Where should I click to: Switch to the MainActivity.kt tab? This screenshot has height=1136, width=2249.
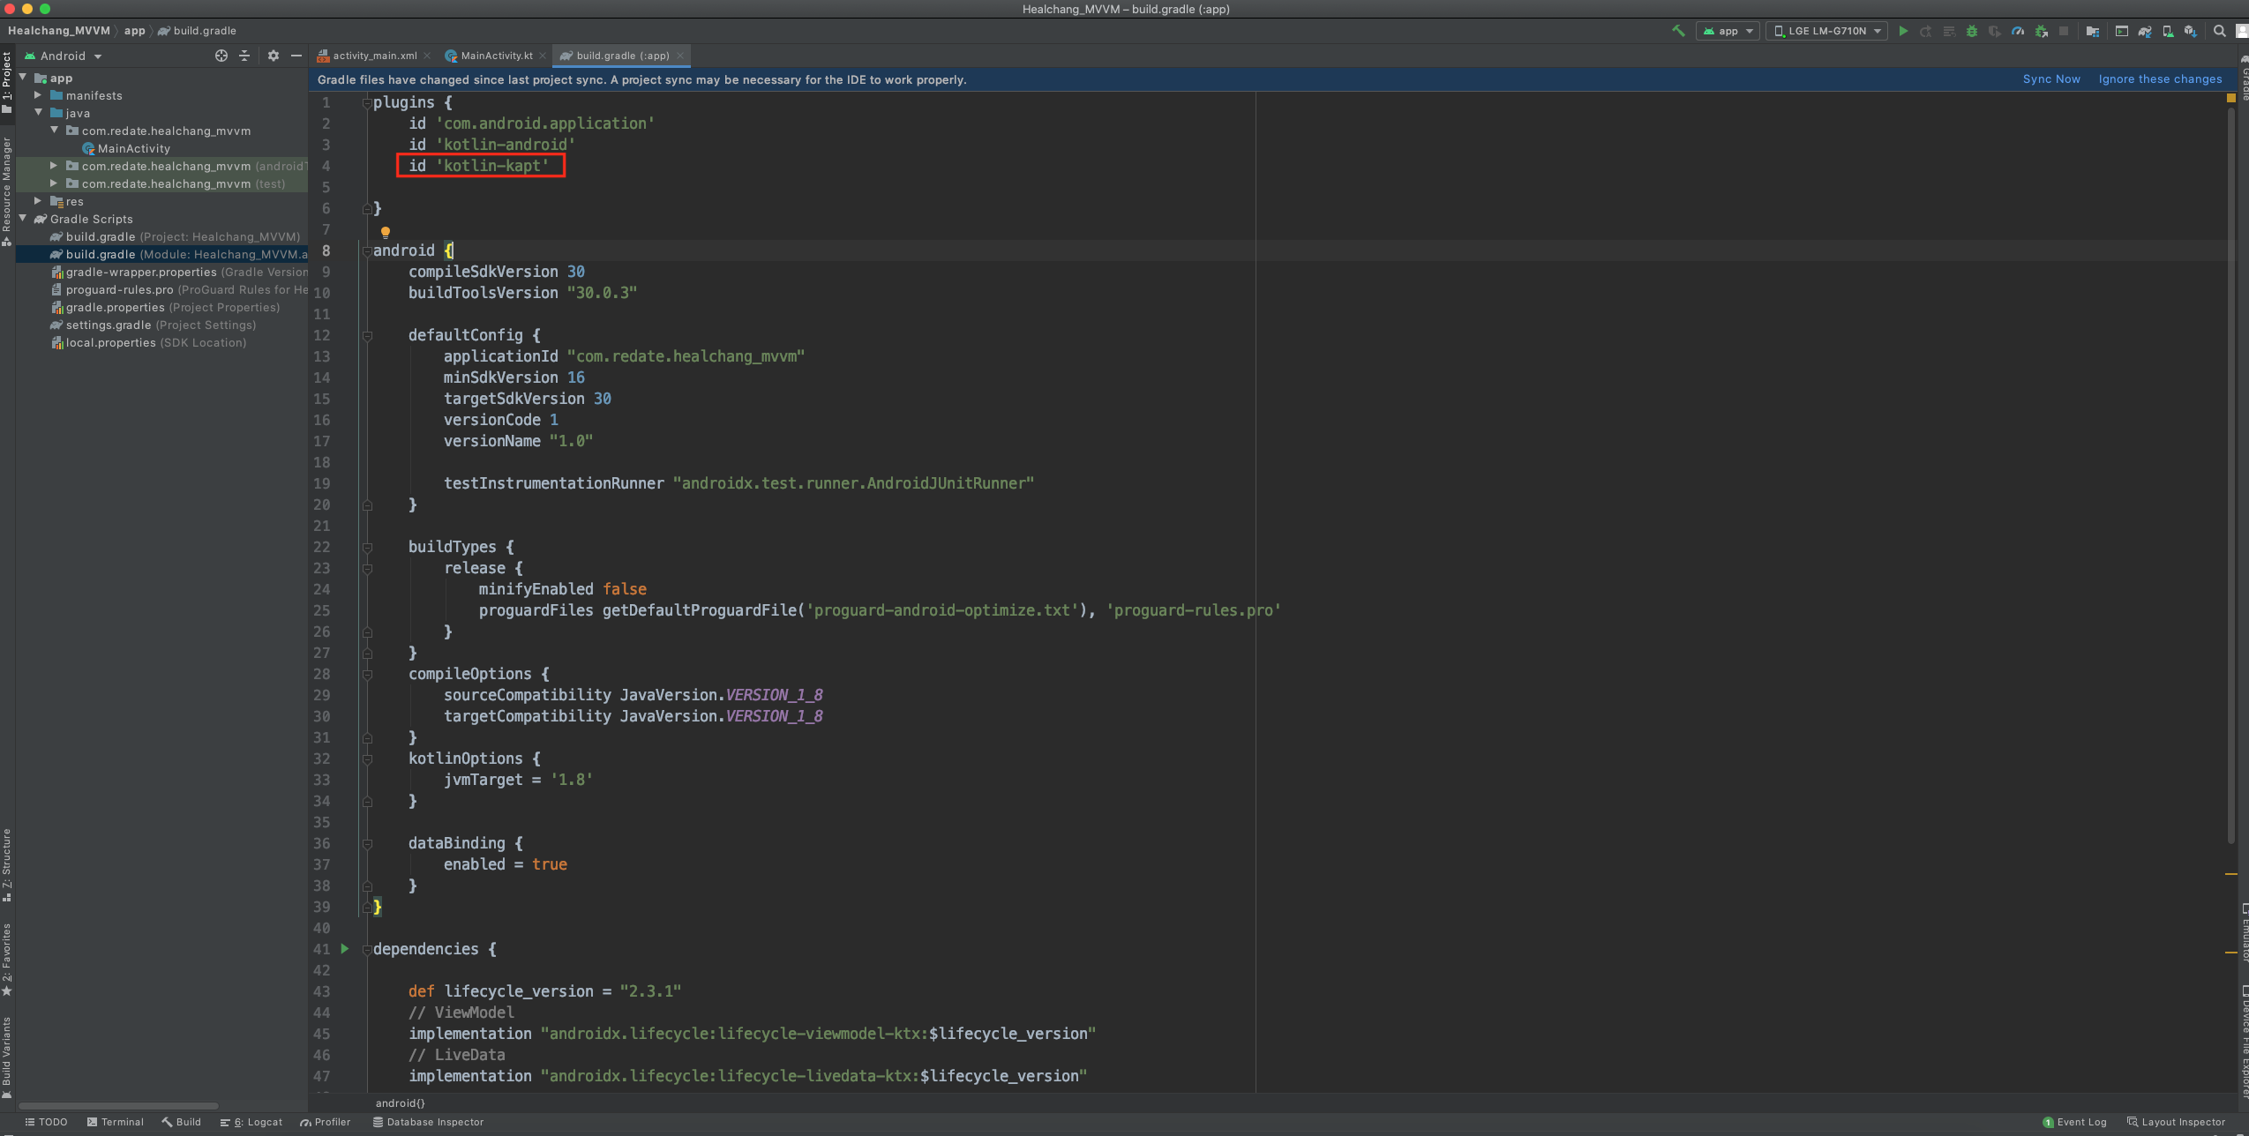pos(496,56)
